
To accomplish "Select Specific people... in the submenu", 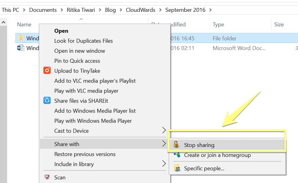I will (x=204, y=168).
